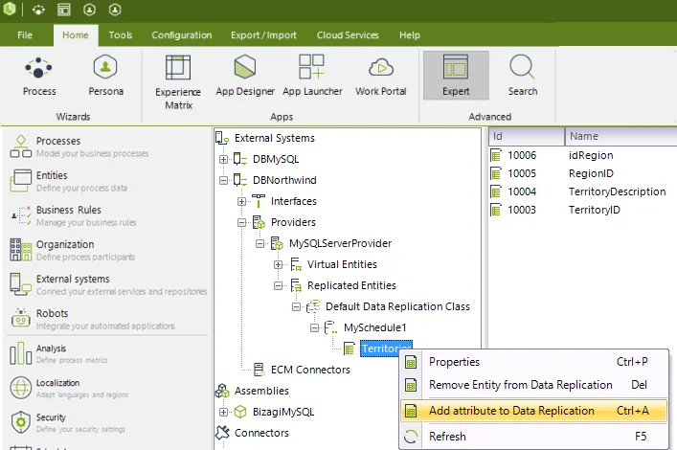677x450 pixels.
Task: Expand the Virtual Entities node
Action: point(278,264)
